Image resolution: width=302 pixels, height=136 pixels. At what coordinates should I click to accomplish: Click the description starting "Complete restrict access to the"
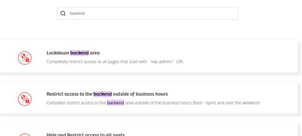coord(153,103)
